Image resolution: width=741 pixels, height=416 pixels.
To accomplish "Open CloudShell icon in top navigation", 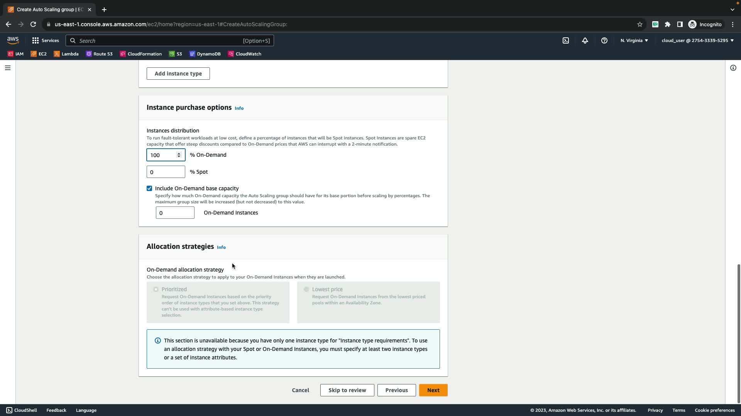I will click(565, 40).
